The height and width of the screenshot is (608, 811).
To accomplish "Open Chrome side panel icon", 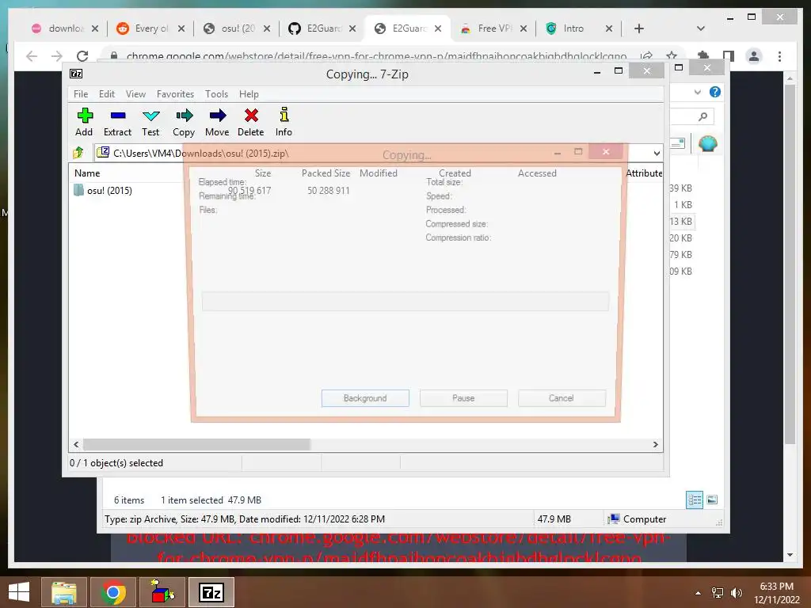I will tap(729, 55).
